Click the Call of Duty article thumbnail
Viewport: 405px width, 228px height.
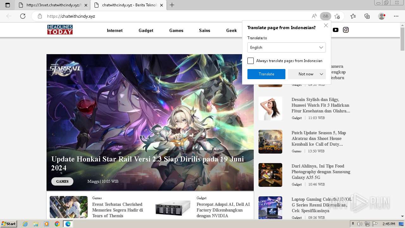coord(270,142)
